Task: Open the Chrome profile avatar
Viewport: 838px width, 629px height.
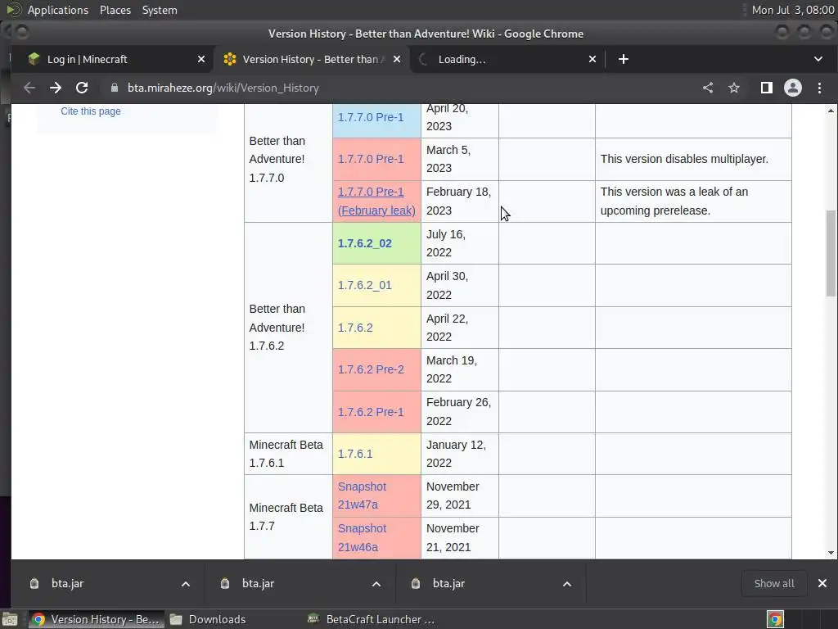Action: point(792,88)
